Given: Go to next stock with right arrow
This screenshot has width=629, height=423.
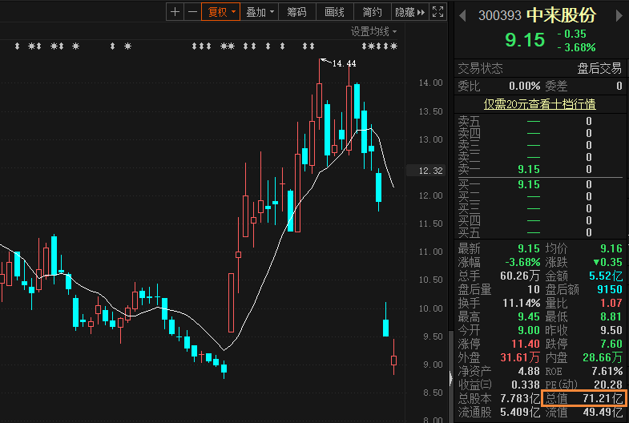Looking at the screenshot, I should (618, 14).
